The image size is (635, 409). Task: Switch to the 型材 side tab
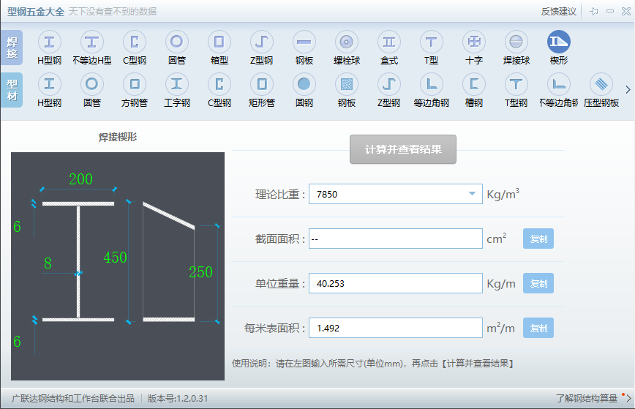pos(12,90)
